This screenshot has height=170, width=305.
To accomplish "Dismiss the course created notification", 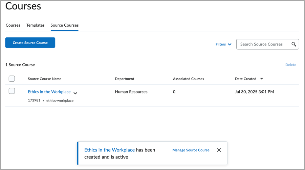I will 219,150.
